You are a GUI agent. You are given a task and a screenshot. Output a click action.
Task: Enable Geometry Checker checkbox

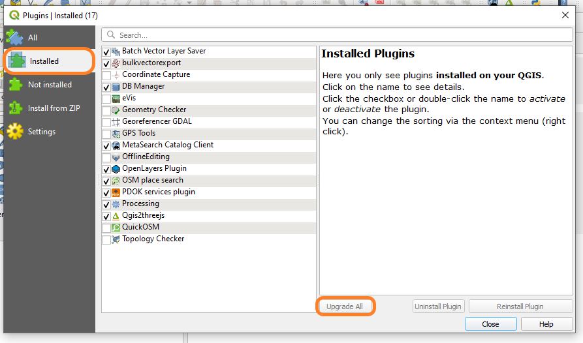point(106,111)
